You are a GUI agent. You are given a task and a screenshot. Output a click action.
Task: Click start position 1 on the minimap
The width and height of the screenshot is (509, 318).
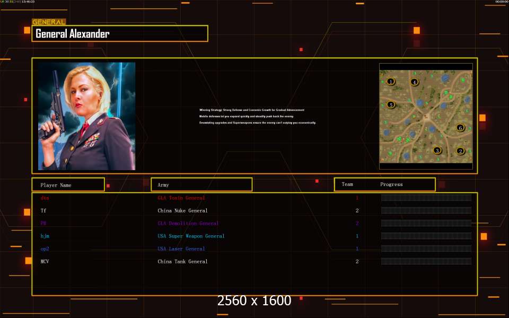391,82
